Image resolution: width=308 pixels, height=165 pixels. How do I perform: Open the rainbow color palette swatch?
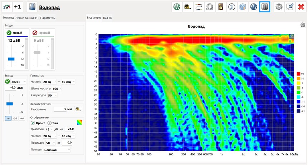79,123
